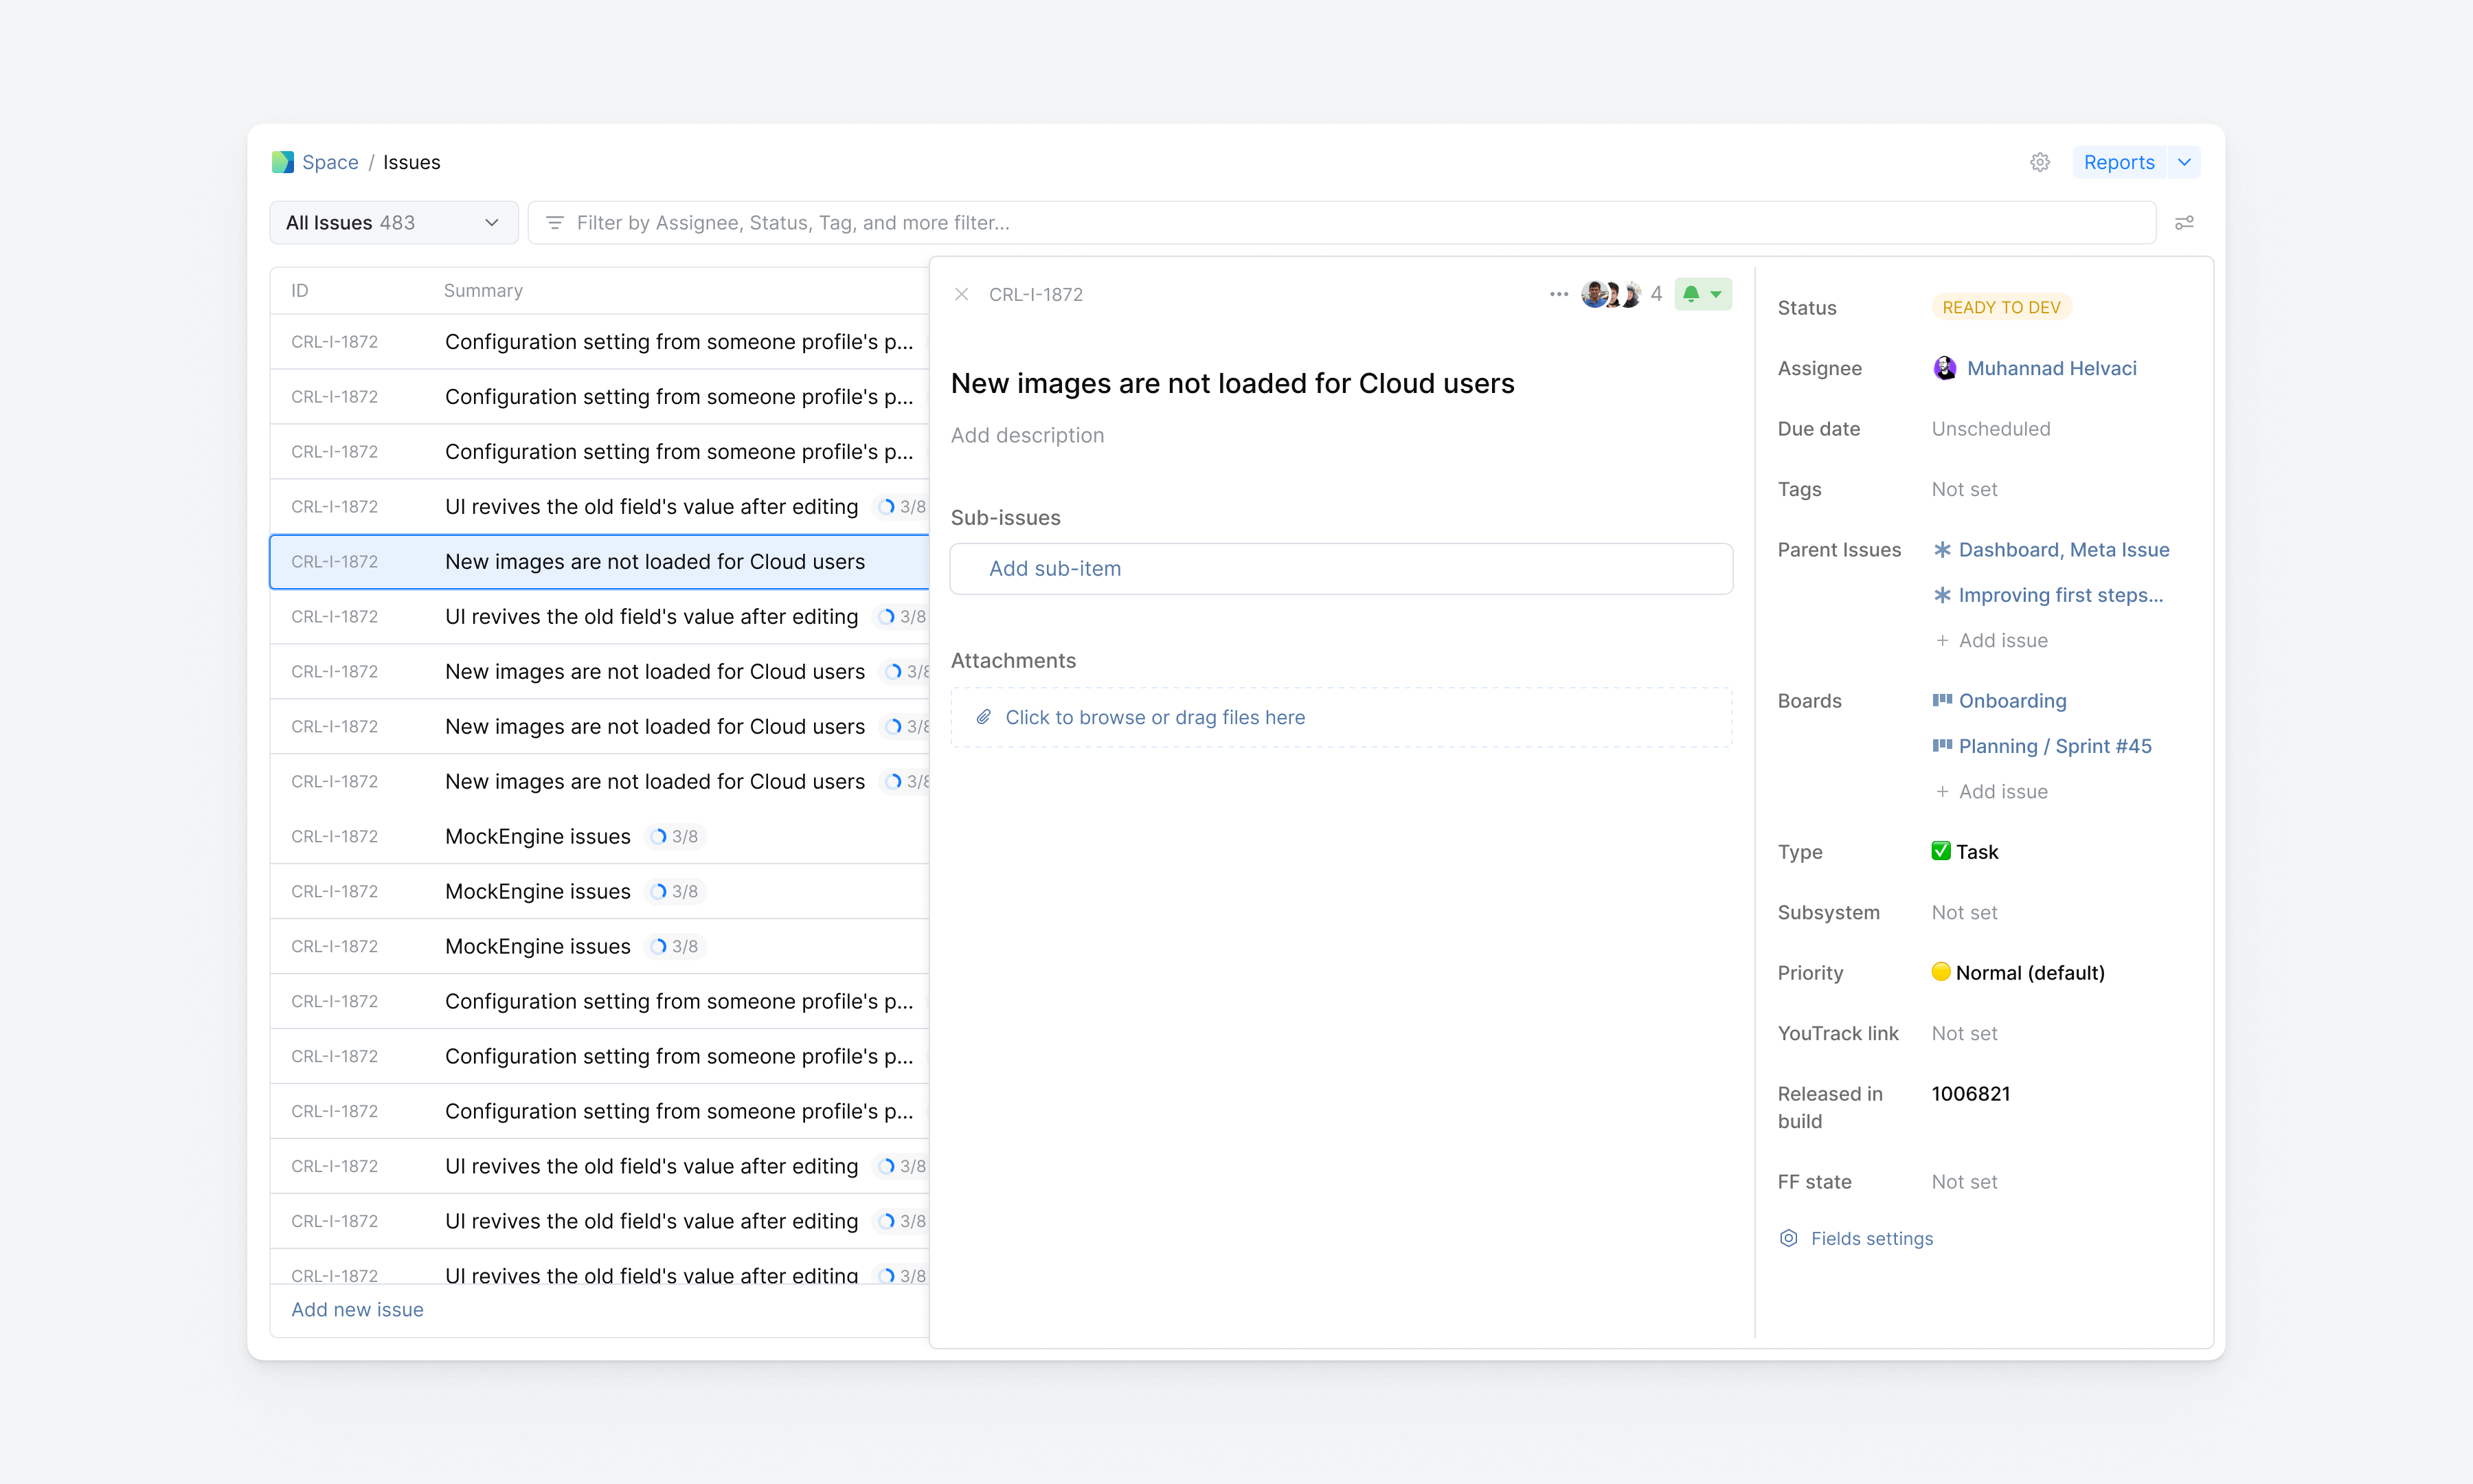Close the CRL-I-1872 issue panel
Viewport: 2473px width, 1484px height.
click(x=962, y=294)
